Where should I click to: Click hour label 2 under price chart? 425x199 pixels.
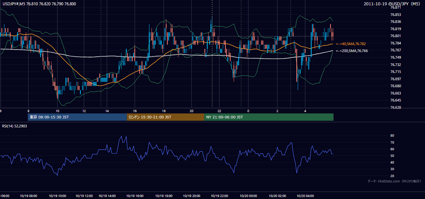coord(277,111)
